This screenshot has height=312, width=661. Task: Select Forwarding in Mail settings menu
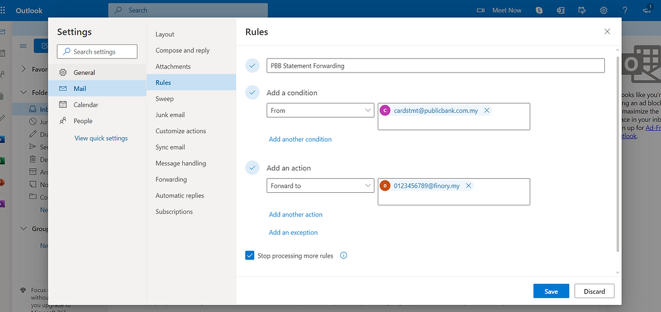point(171,179)
